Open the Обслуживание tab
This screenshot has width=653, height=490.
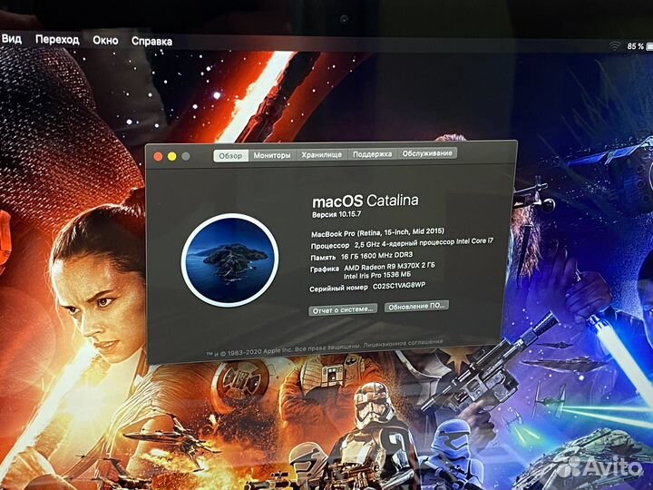tap(427, 153)
